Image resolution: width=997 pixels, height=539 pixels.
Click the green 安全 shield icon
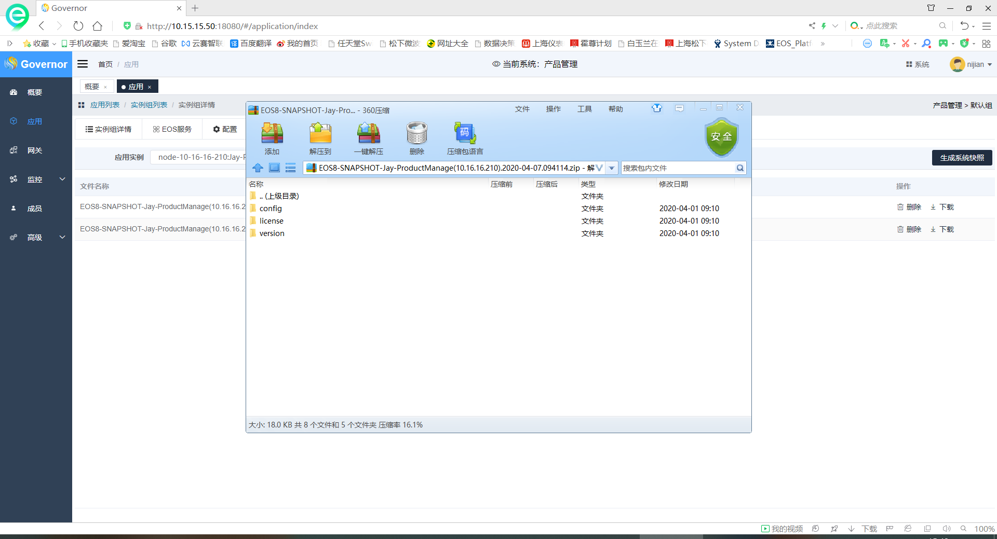(x=721, y=137)
